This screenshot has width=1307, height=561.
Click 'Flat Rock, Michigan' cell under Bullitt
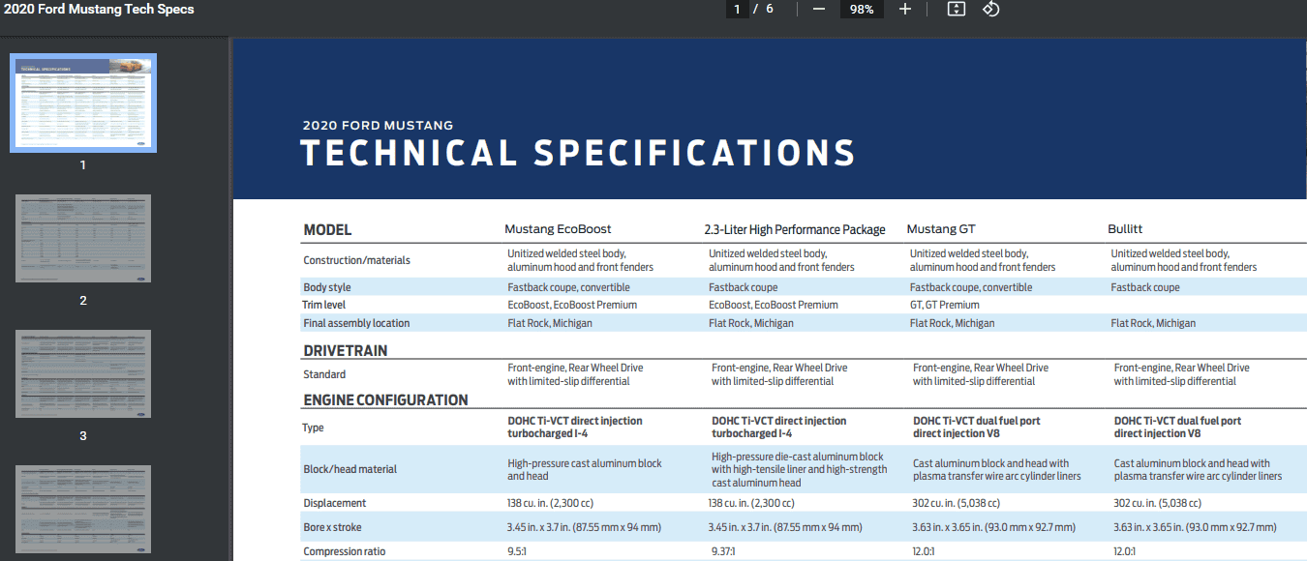(x=1153, y=323)
